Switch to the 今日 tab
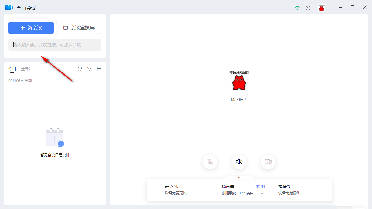Image resolution: width=372 pixels, height=209 pixels. coord(12,69)
